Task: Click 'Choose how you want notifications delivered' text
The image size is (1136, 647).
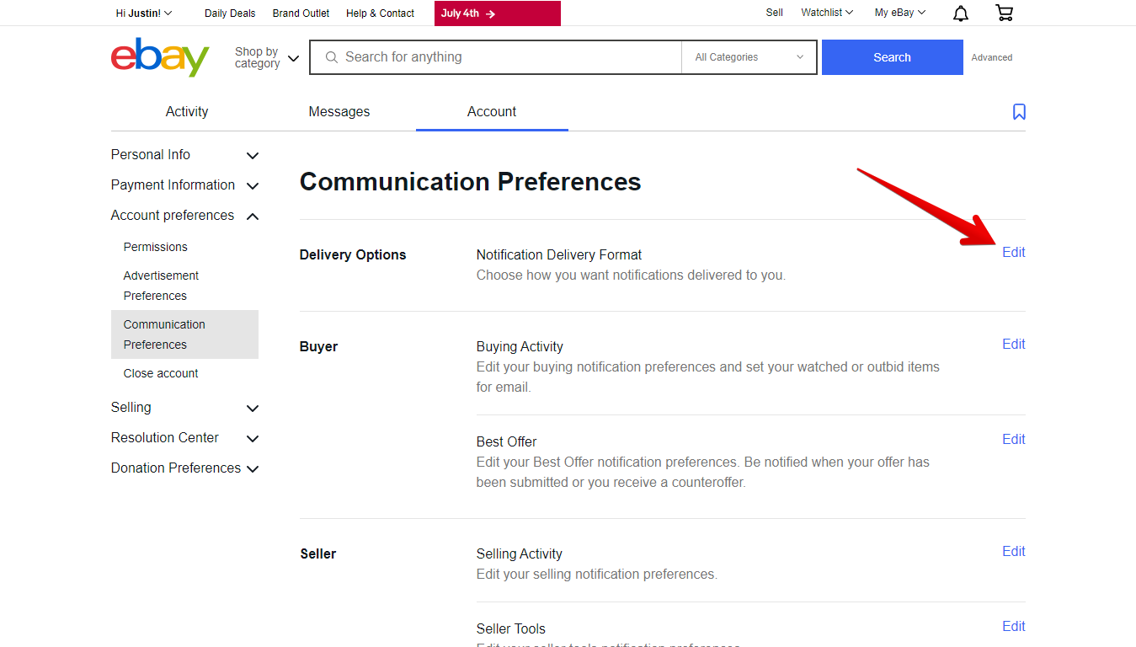Action: tap(631, 275)
